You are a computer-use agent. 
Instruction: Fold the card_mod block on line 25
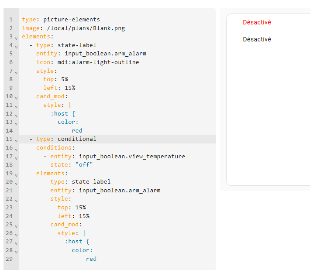(16, 226)
